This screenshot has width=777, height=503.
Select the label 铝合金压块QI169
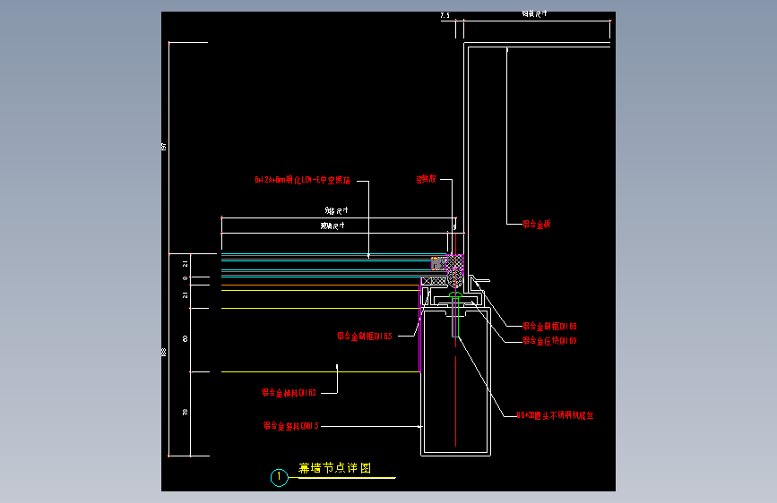click(549, 341)
